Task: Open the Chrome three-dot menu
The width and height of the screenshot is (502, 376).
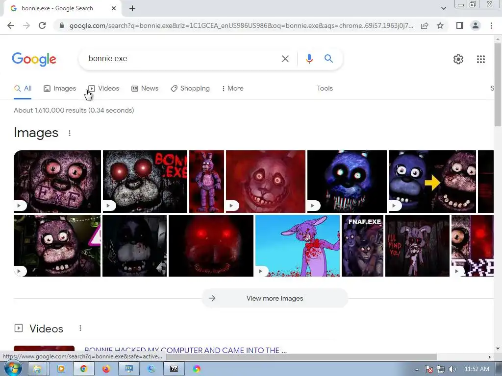Action: point(491,25)
